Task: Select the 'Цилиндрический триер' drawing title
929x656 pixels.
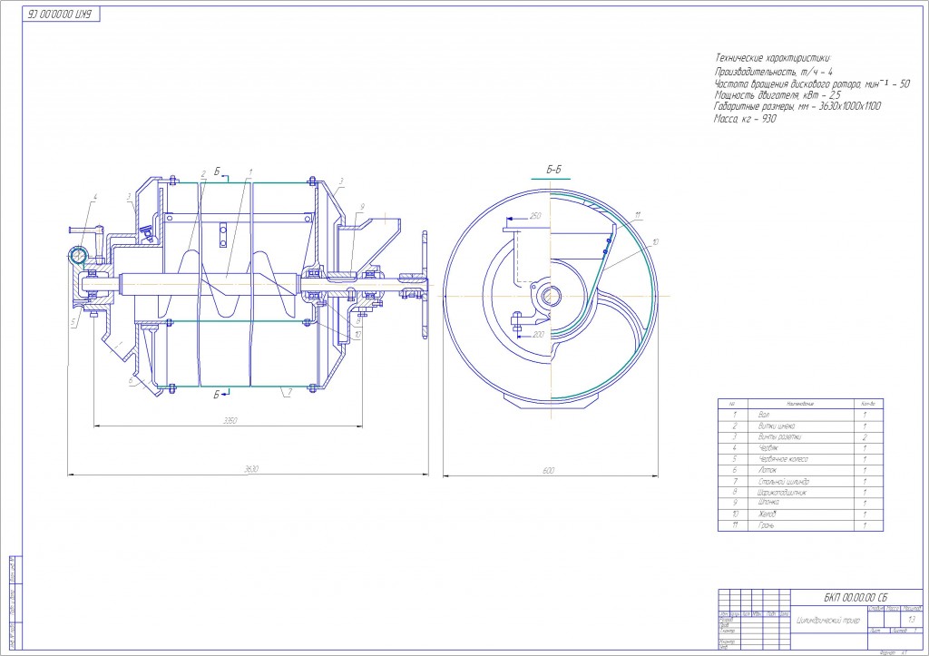Action: coord(827,620)
